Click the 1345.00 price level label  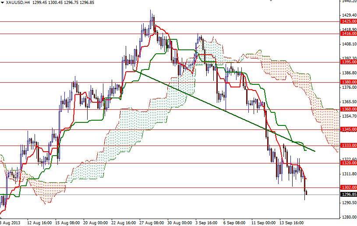coord(349,129)
